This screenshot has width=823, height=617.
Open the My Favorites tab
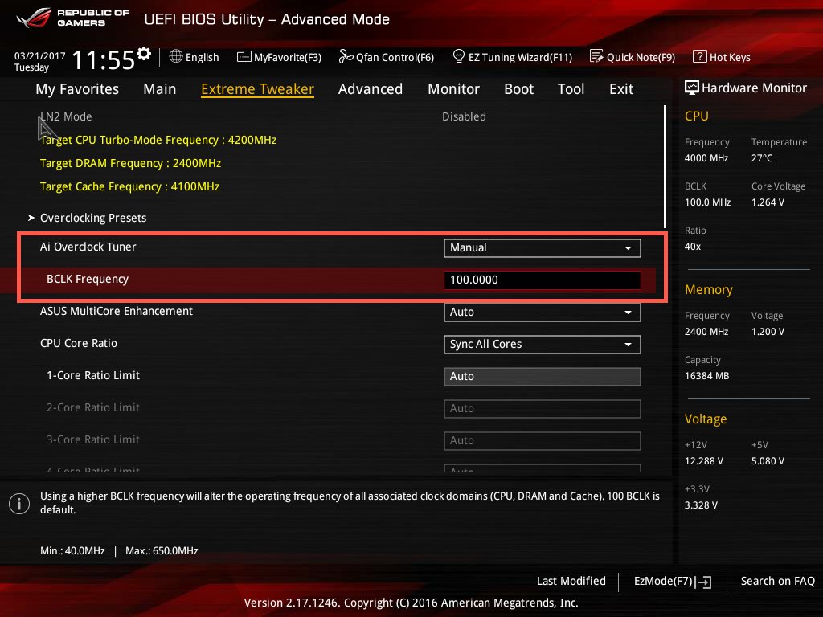(x=77, y=89)
